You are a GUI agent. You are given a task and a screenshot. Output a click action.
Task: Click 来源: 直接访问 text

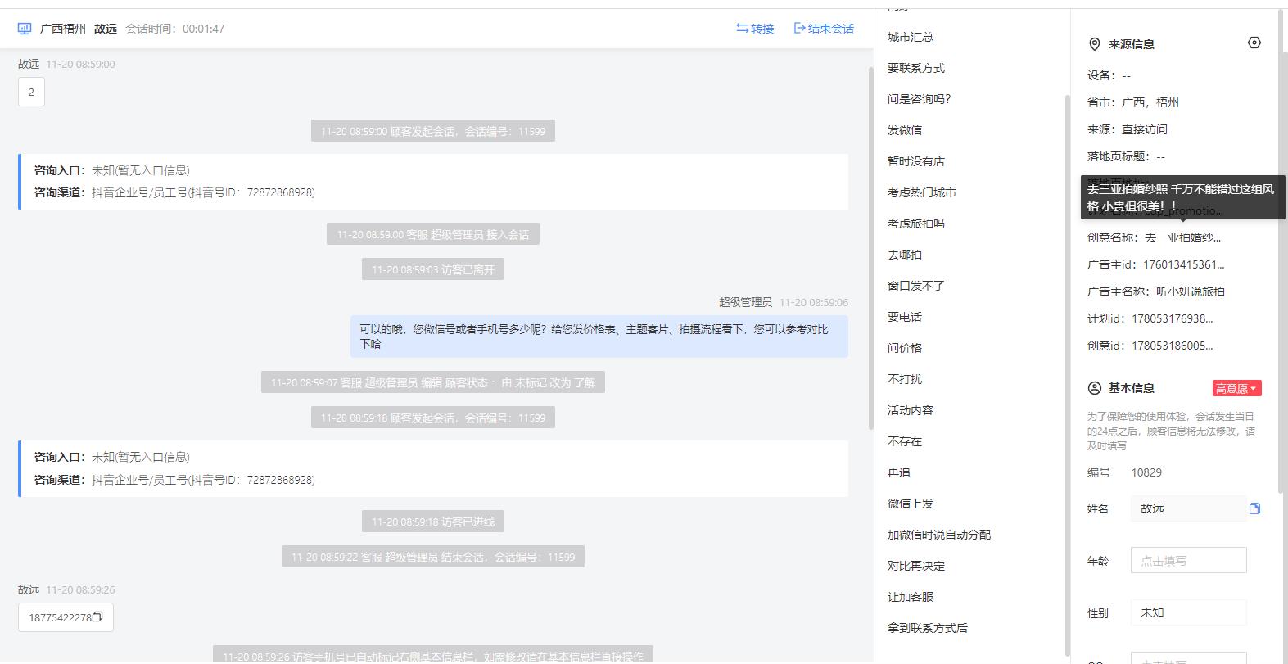click(x=1128, y=129)
